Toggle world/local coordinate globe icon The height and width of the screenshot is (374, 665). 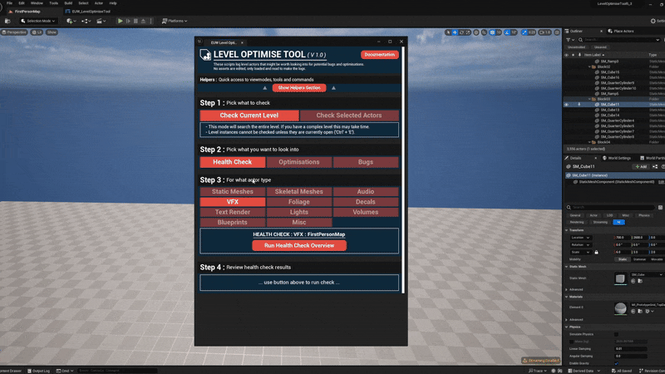pos(476,32)
